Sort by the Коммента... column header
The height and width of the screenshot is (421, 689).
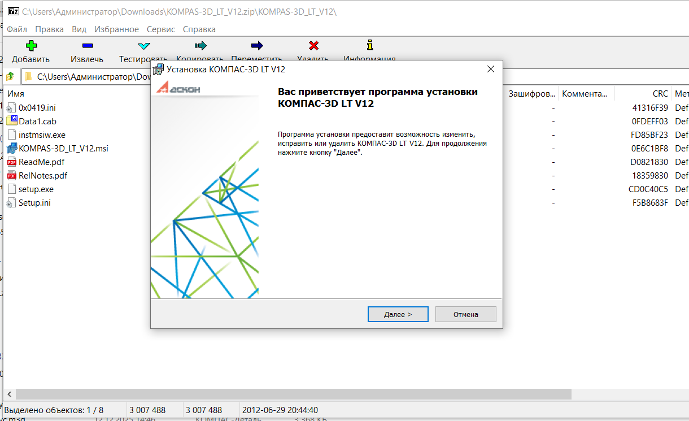click(586, 94)
